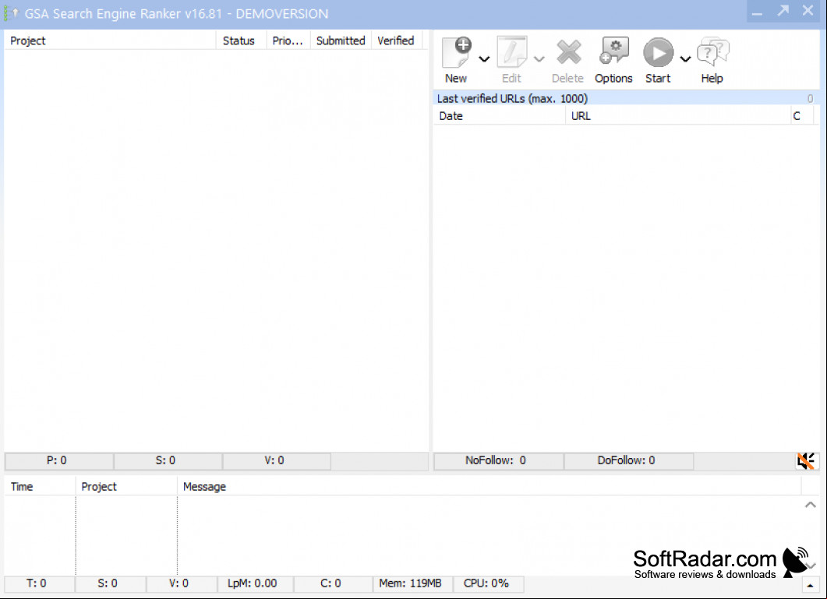
Task: Click the 'S: 0' panel under project list
Action: pos(168,461)
